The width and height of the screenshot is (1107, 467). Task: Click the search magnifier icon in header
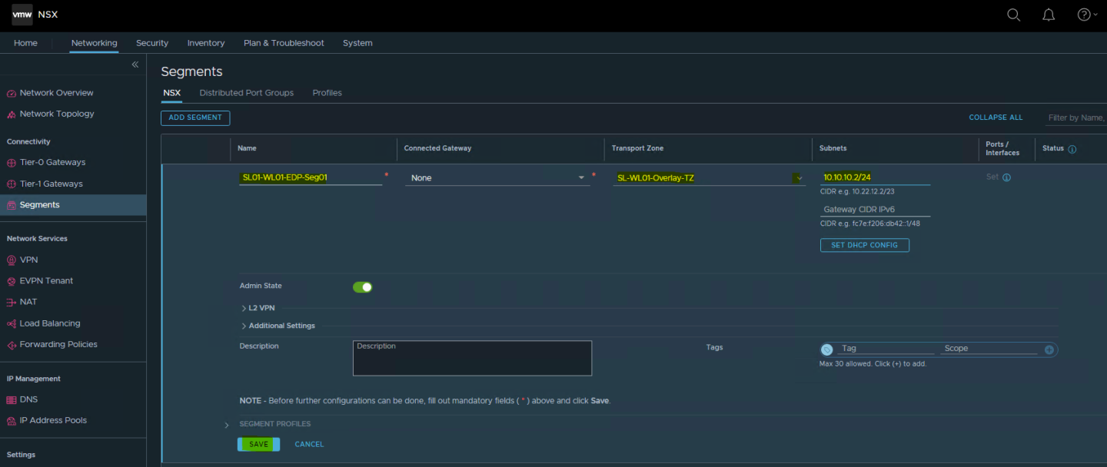click(1013, 15)
